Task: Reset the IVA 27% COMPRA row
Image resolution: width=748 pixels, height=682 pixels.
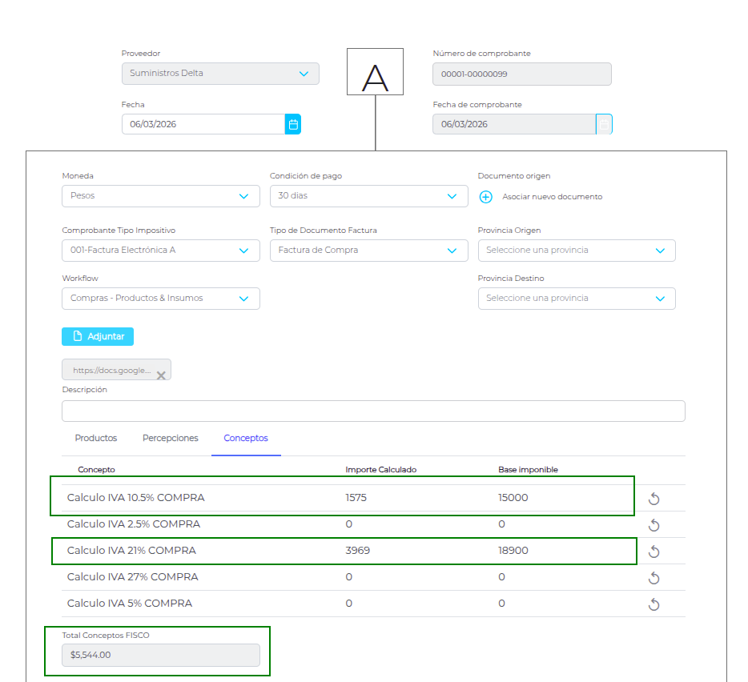Action: 653,578
